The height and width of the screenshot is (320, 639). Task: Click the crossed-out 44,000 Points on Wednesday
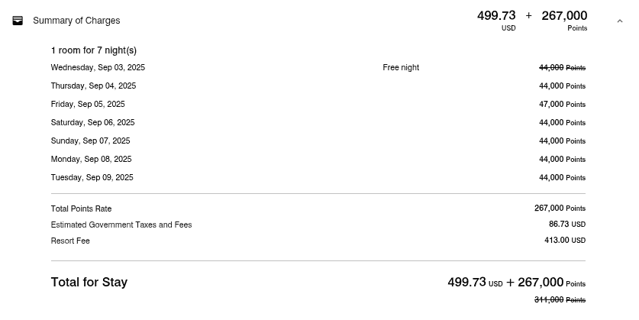click(x=562, y=68)
